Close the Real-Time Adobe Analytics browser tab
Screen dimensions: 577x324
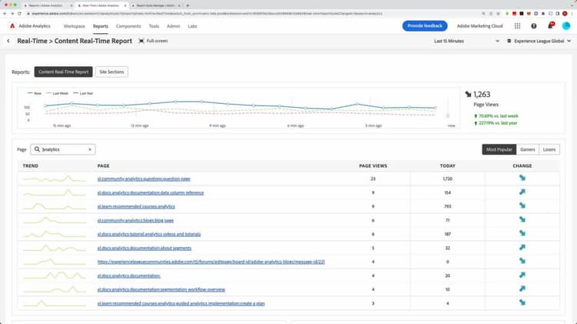click(x=125, y=5)
